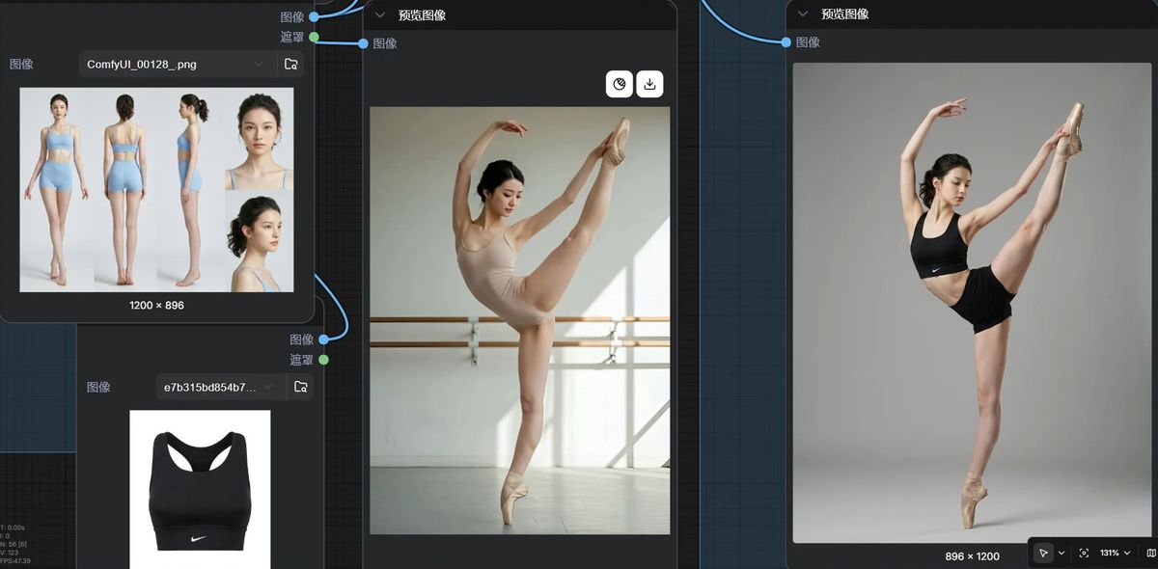This screenshot has height=569, width=1158.
Task: Click the "1200 × 896" dimension text
Action: click(x=156, y=306)
